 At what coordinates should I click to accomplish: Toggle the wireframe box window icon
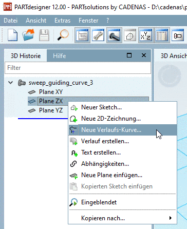click(130, 35)
